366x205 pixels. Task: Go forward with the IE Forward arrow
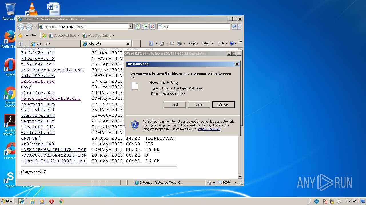coord(29,26)
